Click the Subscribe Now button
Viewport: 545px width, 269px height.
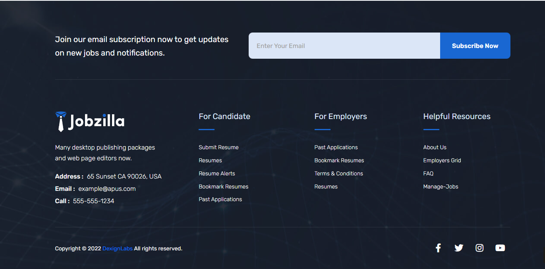475,46
